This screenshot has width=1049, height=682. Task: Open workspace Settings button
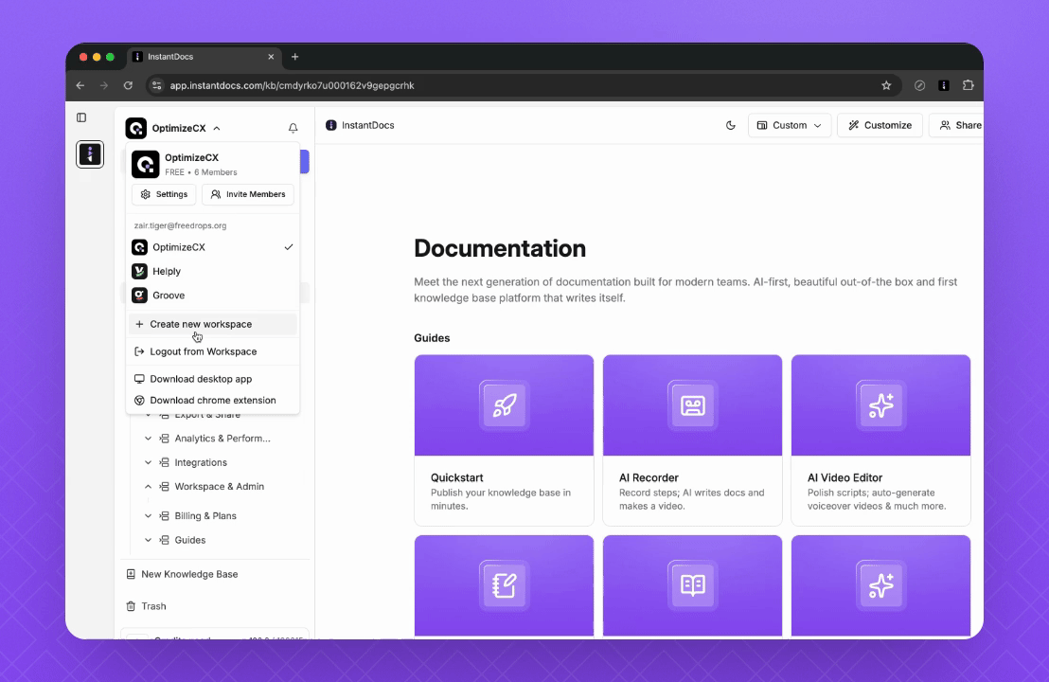point(164,194)
